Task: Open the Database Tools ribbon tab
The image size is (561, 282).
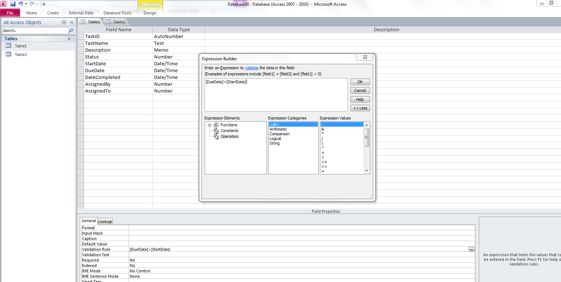Action: [117, 13]
